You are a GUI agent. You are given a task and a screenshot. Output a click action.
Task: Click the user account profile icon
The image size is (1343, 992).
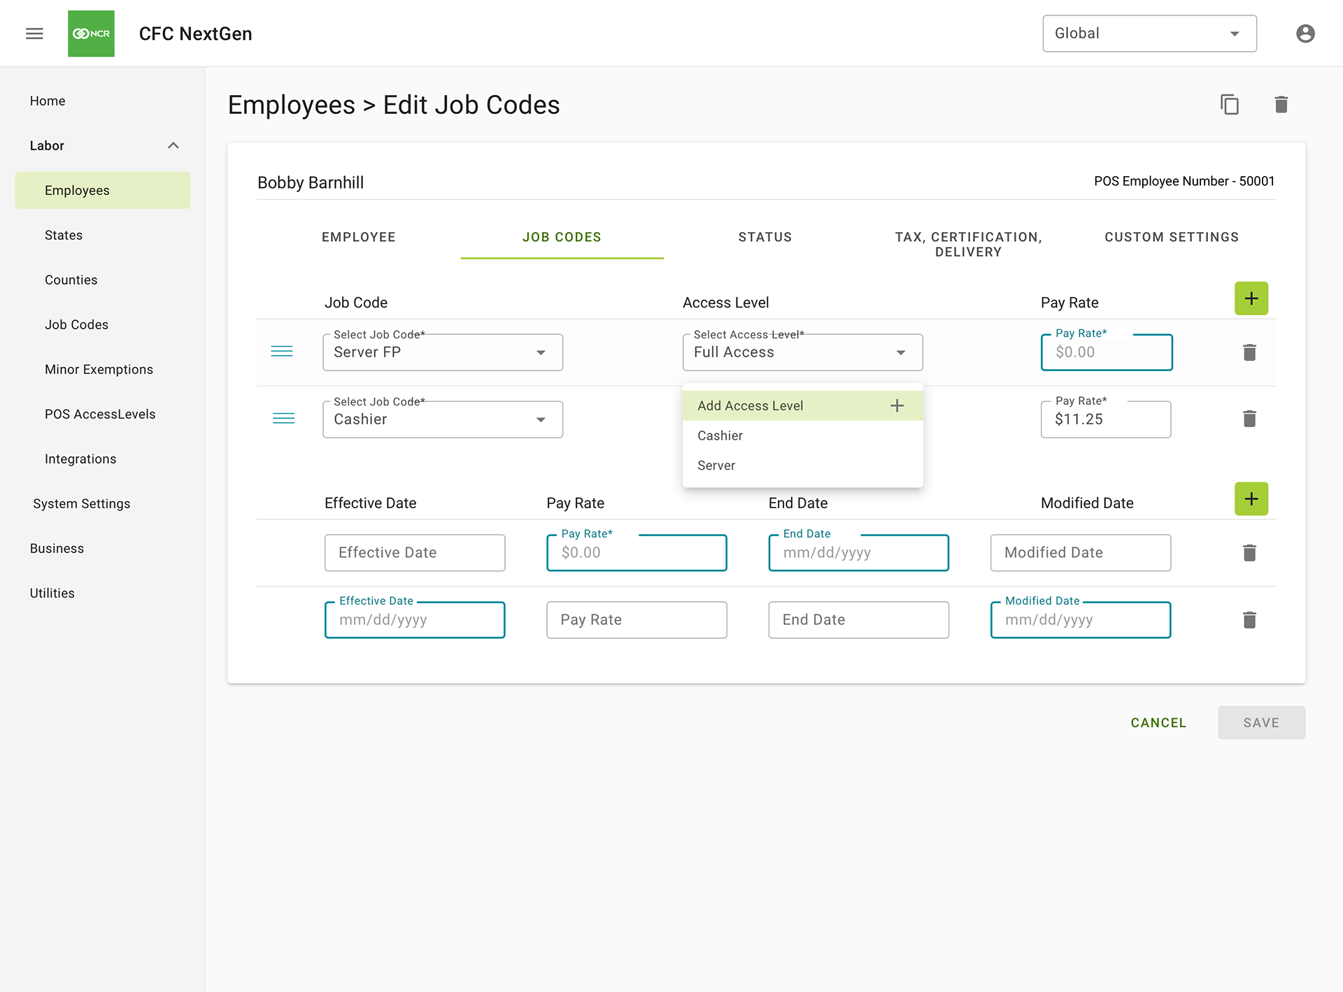1305,34
